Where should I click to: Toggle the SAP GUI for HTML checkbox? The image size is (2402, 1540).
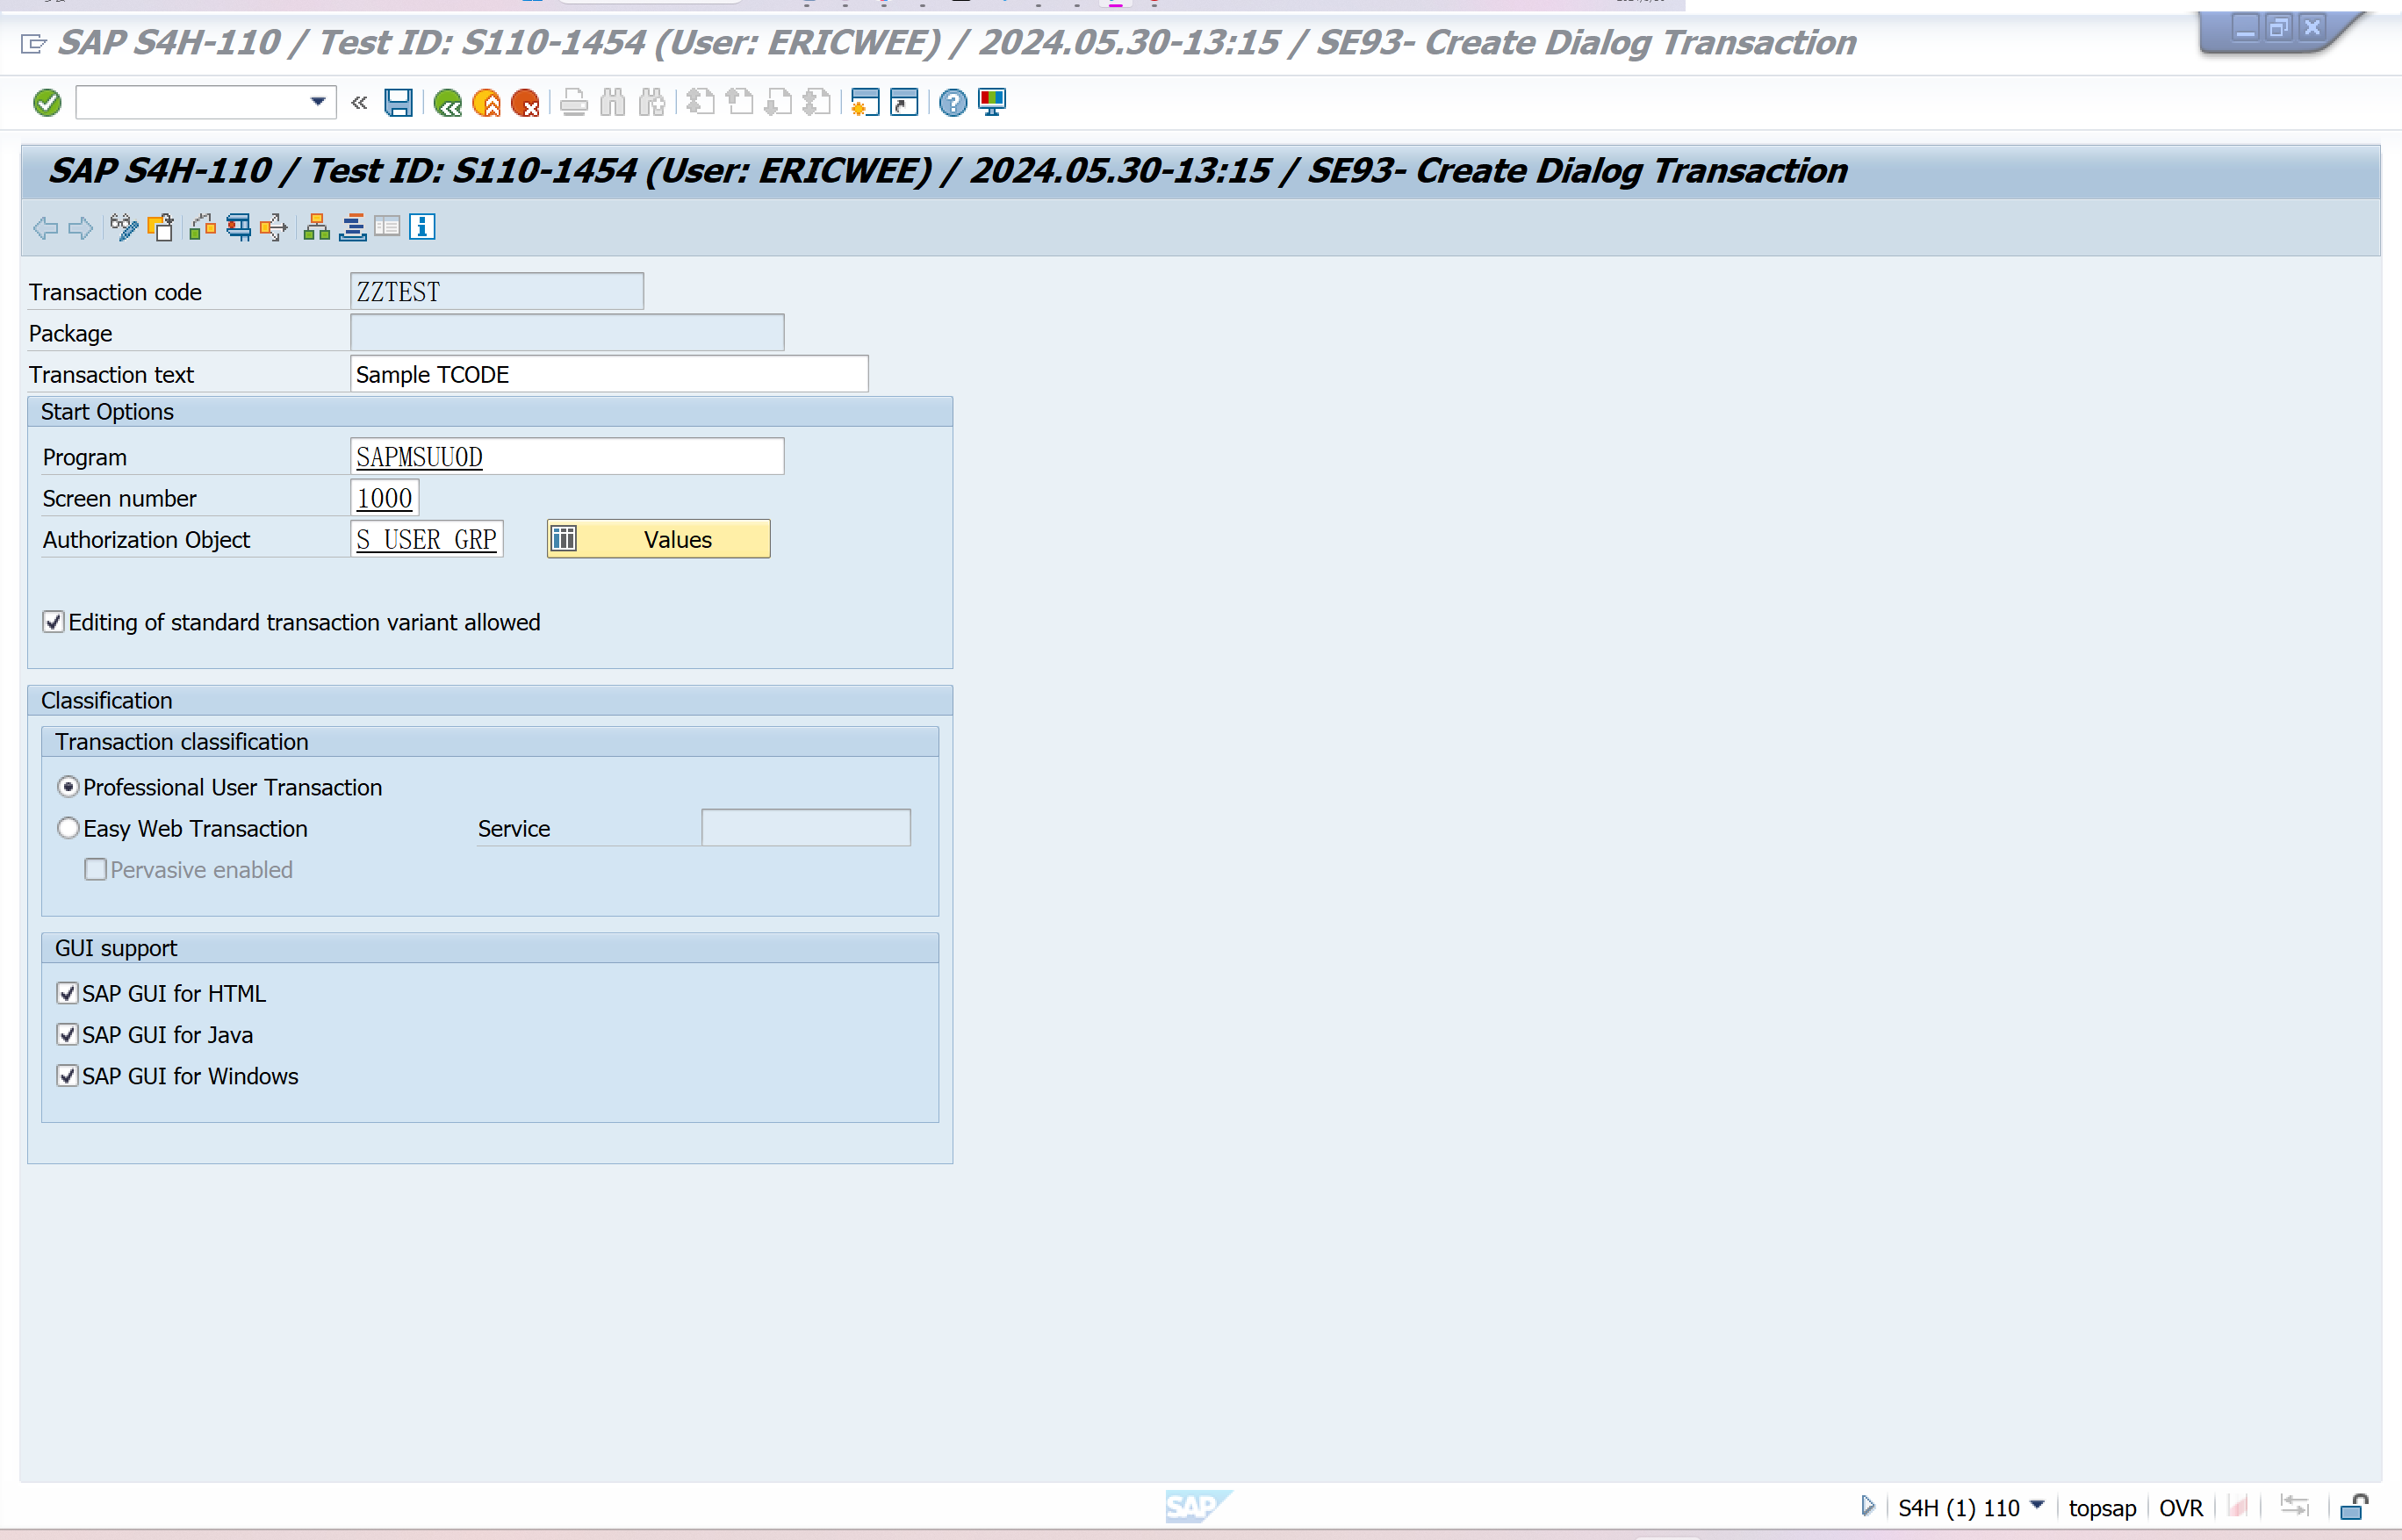pos(67,994)
